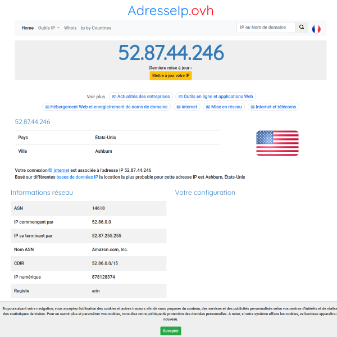Select the starting IP 52.86.0.0

(x=102, y=222)
